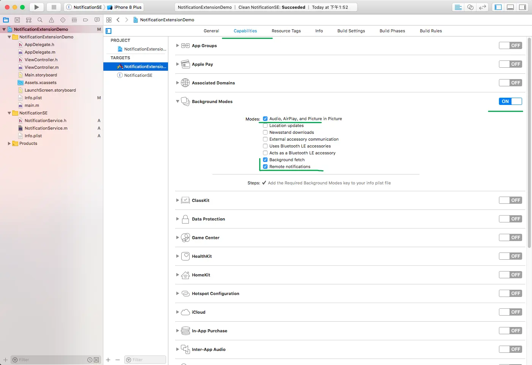532x365 pixels.
Task: Run the project with the Play button
Action: [36, 7]
